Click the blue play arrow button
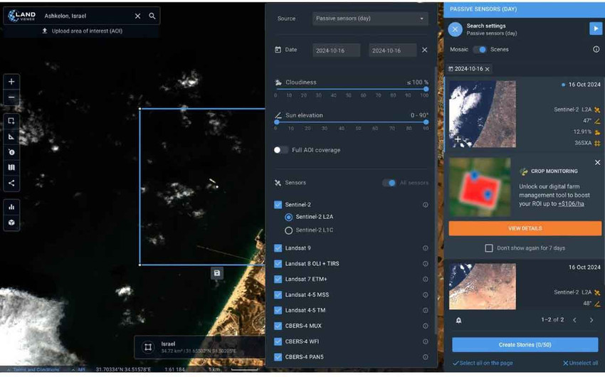 [x=595, y=28]
